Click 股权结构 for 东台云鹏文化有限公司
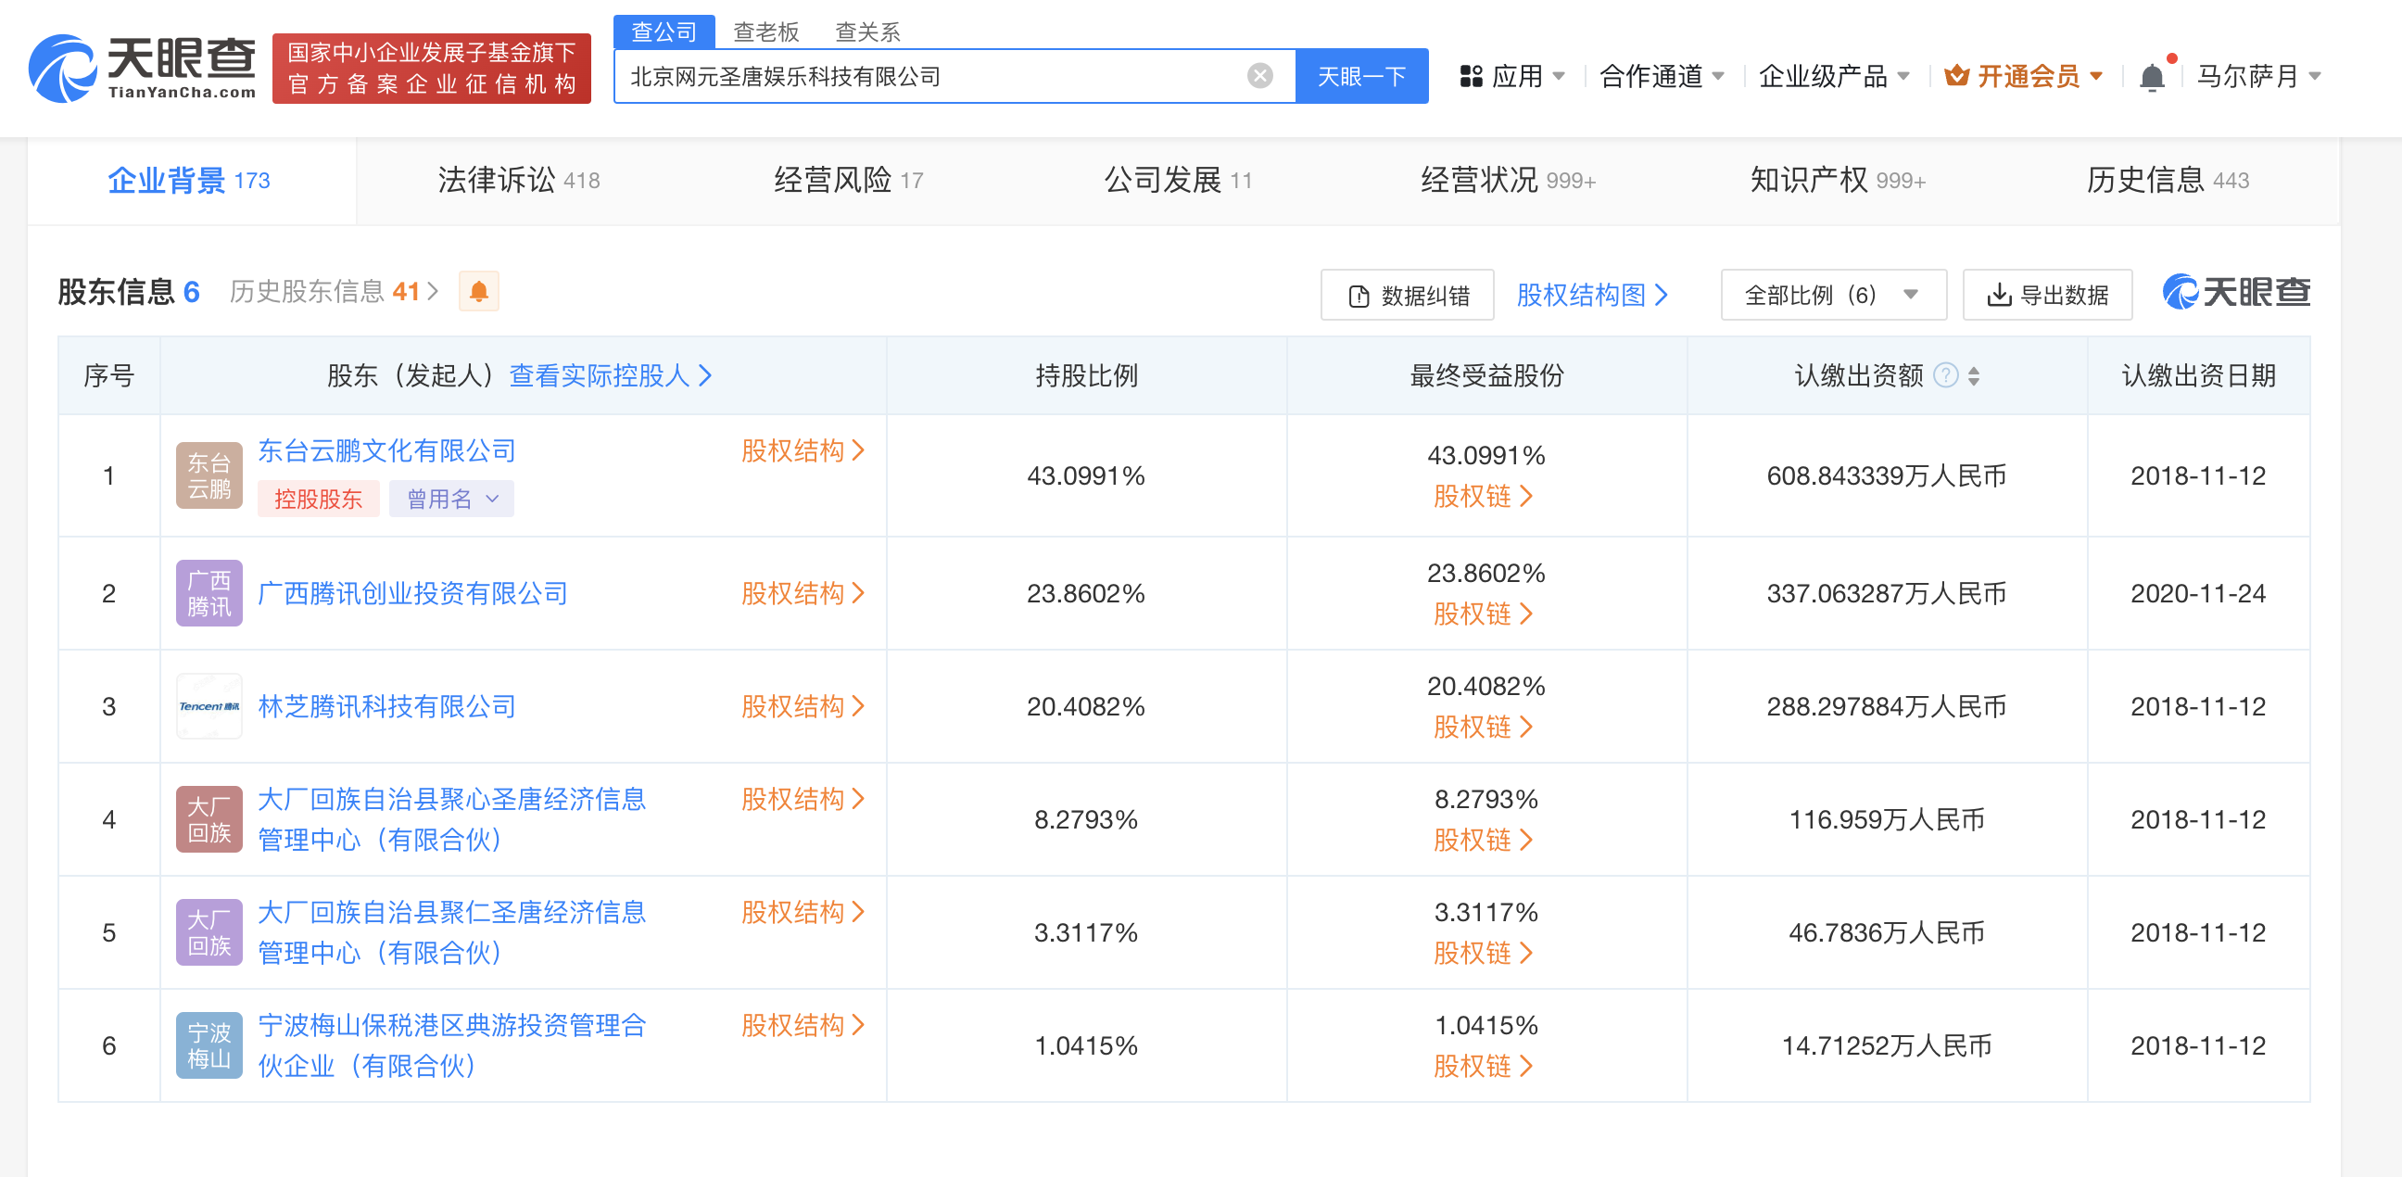This screenshot has height=1177, width=2402. 803,450
